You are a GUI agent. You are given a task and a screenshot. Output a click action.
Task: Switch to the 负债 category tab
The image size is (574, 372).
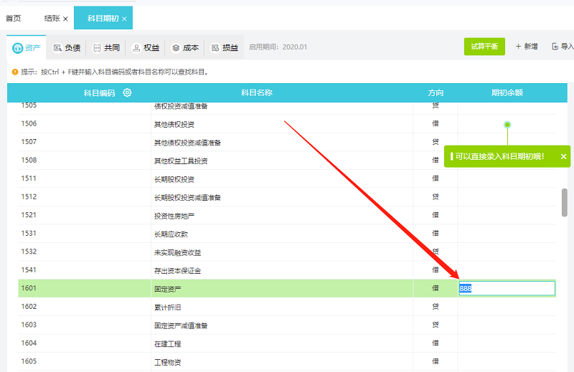[66, 48]
